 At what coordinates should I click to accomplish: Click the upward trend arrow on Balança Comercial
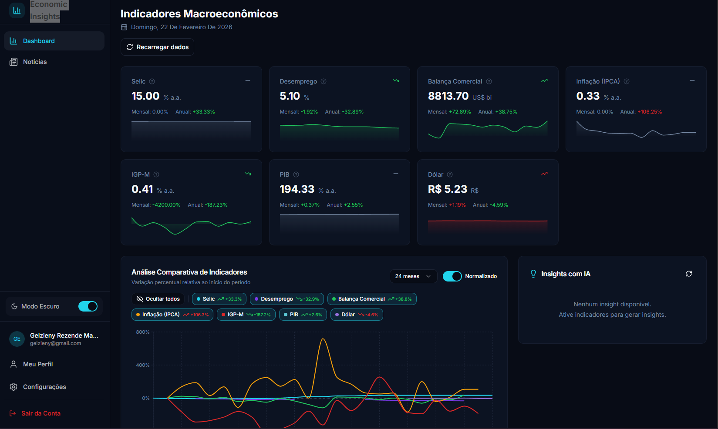point(544,80)
